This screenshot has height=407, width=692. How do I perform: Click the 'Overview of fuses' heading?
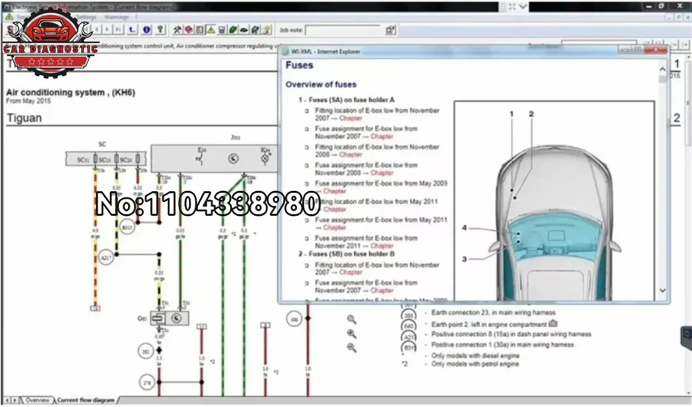pos(321,84)
